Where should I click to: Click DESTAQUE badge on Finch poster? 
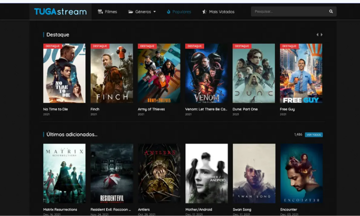click(x=100, y=46)
